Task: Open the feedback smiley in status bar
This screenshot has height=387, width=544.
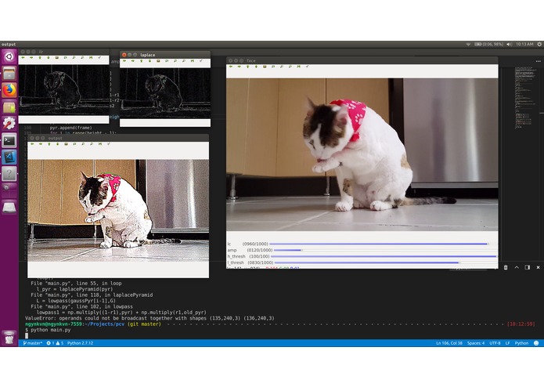Action: [x=536, y=343]
